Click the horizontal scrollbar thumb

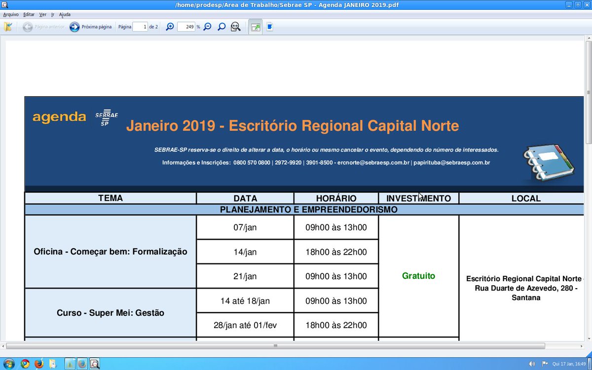click(275, 346)
